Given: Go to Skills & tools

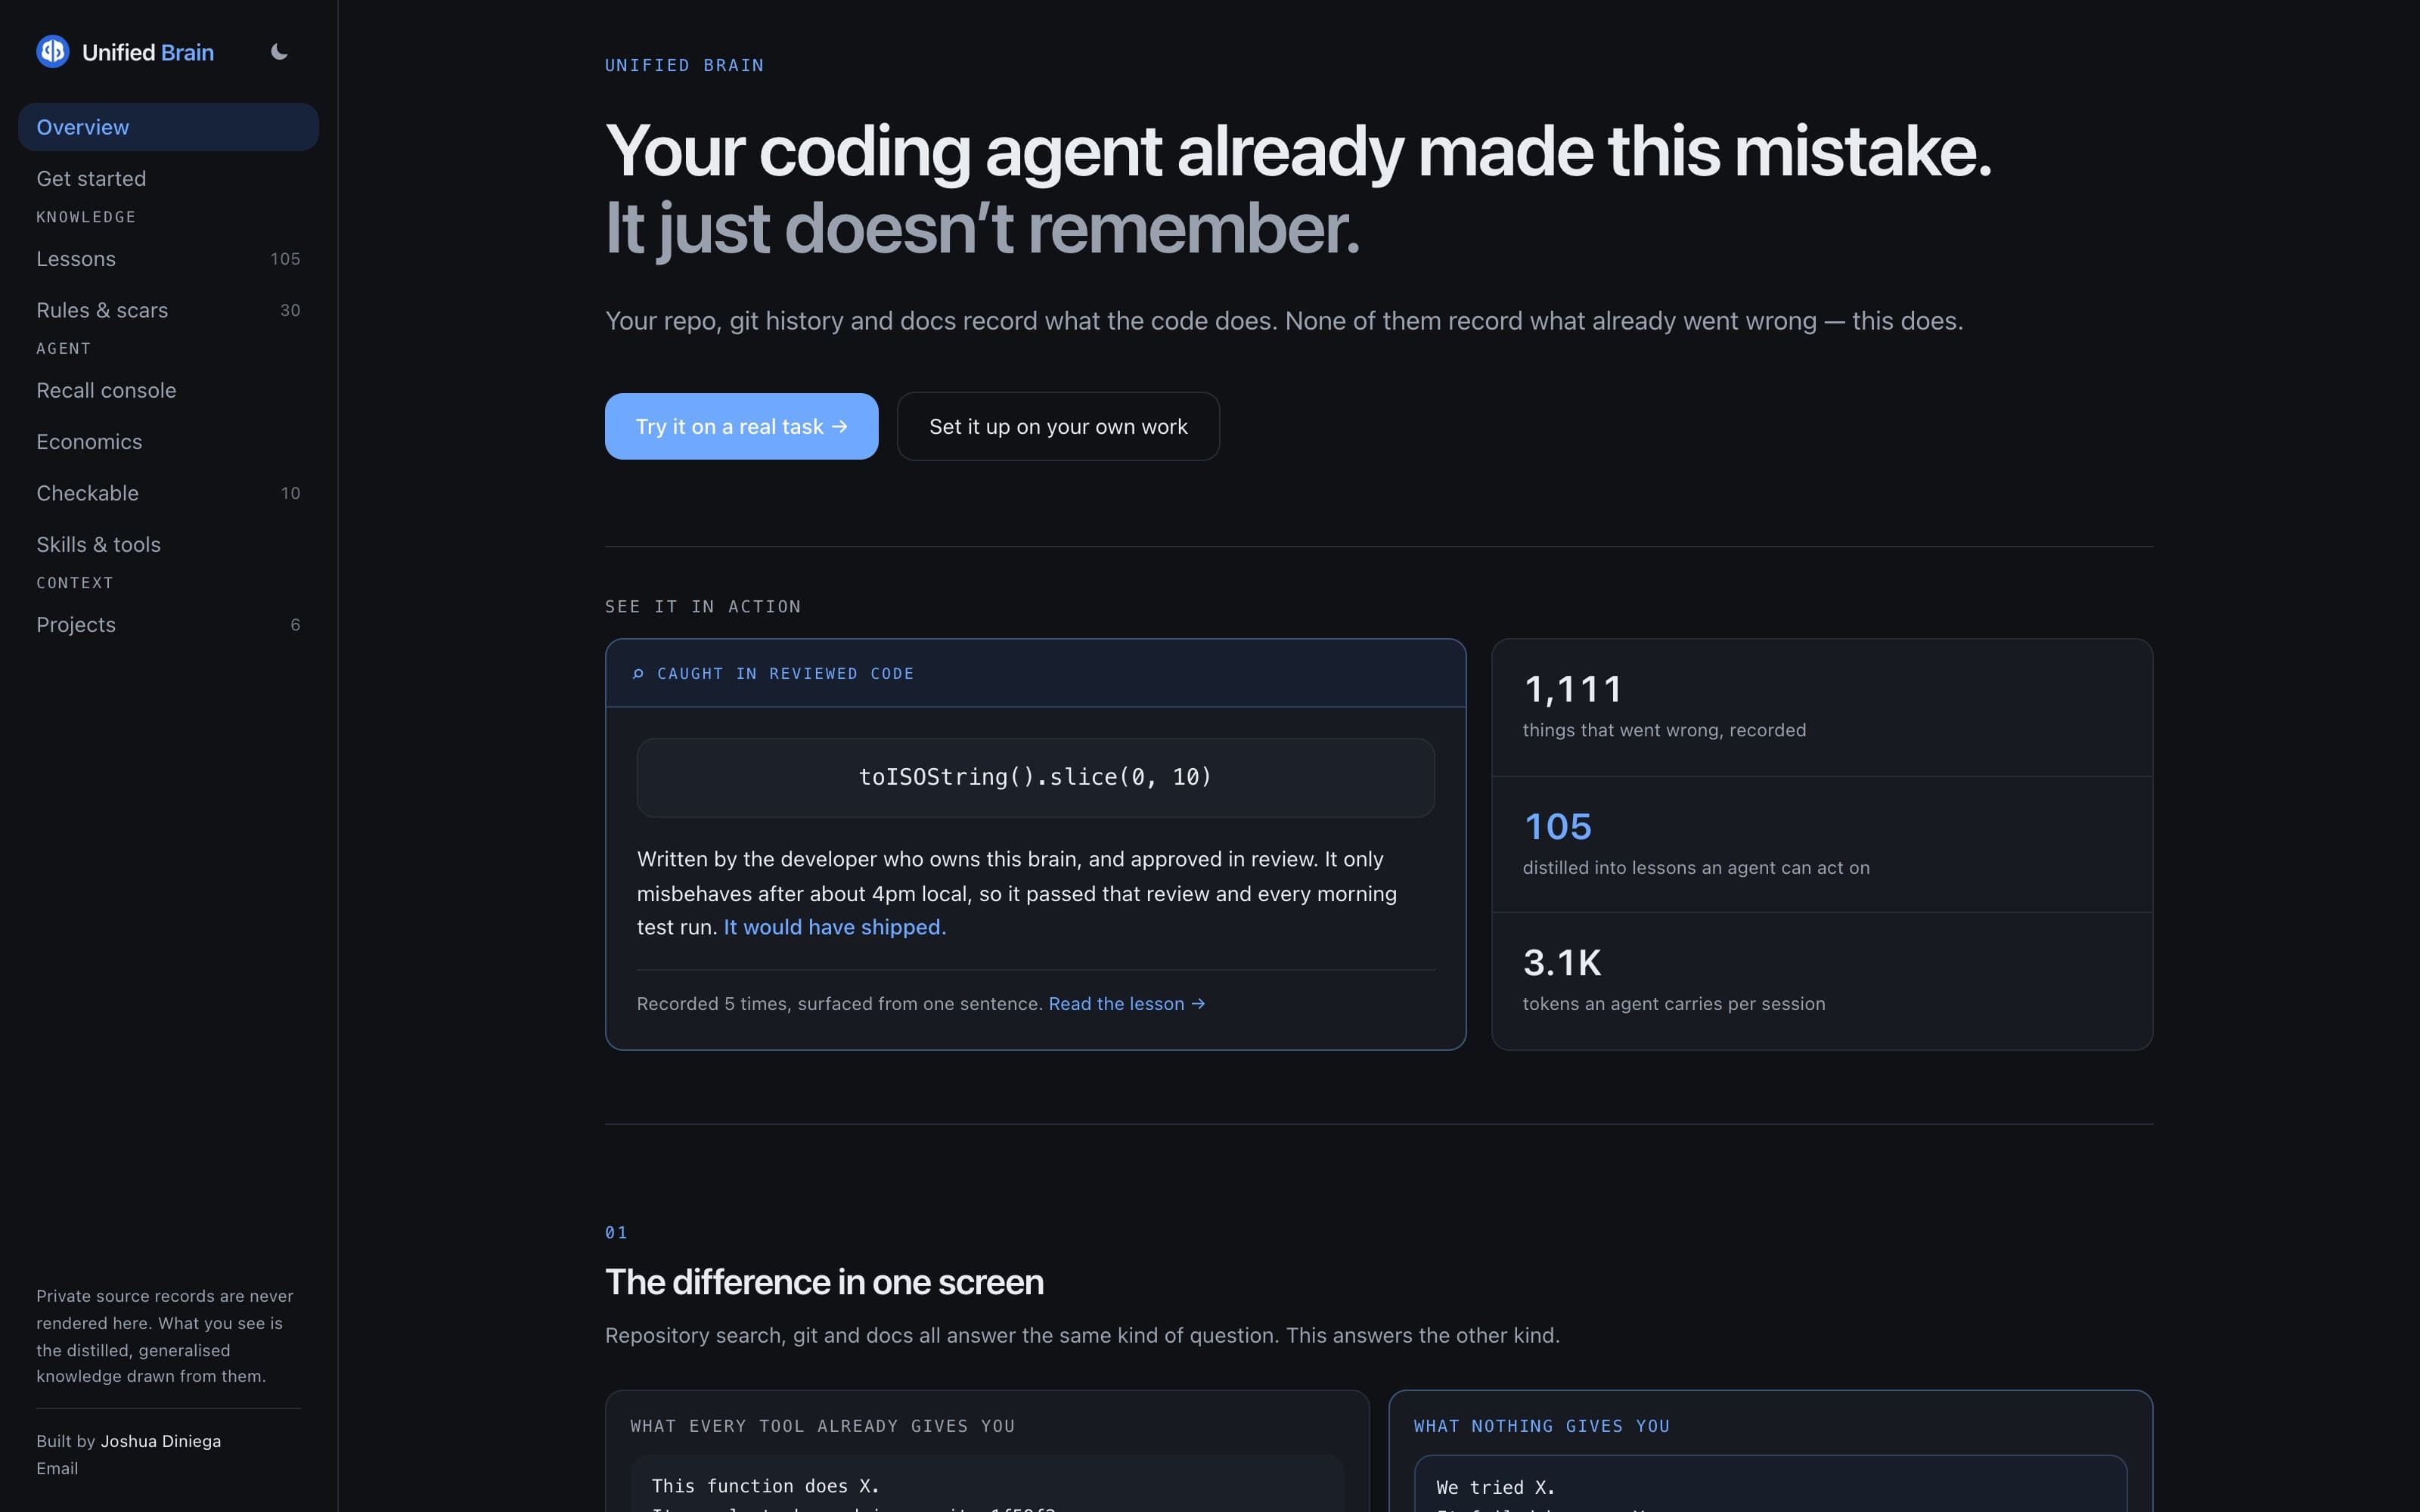Looking at the screenshot, I should [168, 545].
